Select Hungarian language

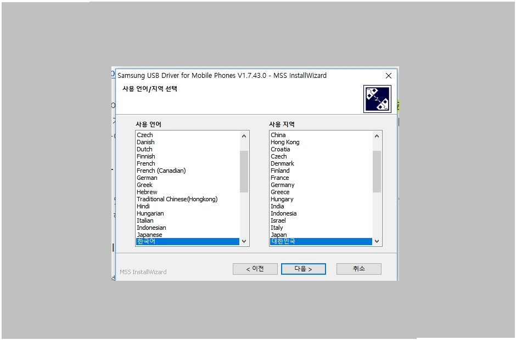[188, 213]
